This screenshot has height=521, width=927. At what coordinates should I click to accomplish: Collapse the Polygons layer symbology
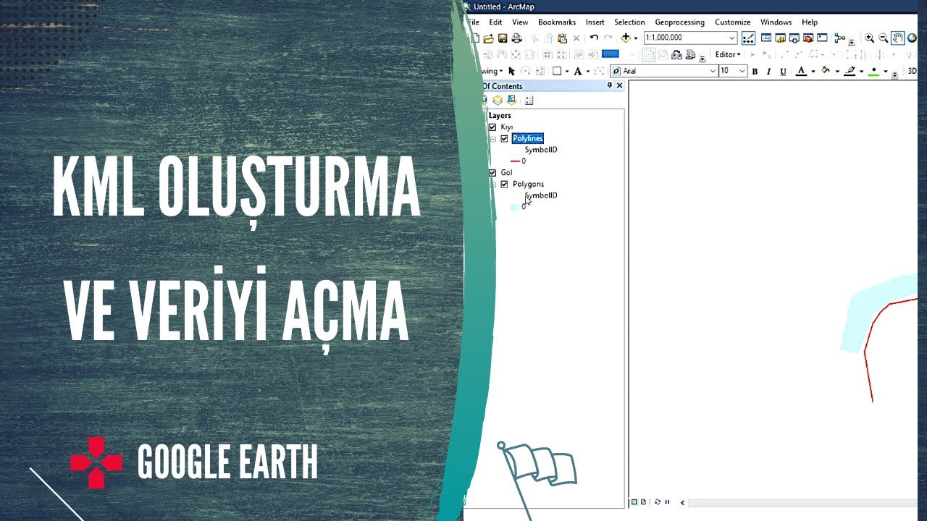click(493, 185)
